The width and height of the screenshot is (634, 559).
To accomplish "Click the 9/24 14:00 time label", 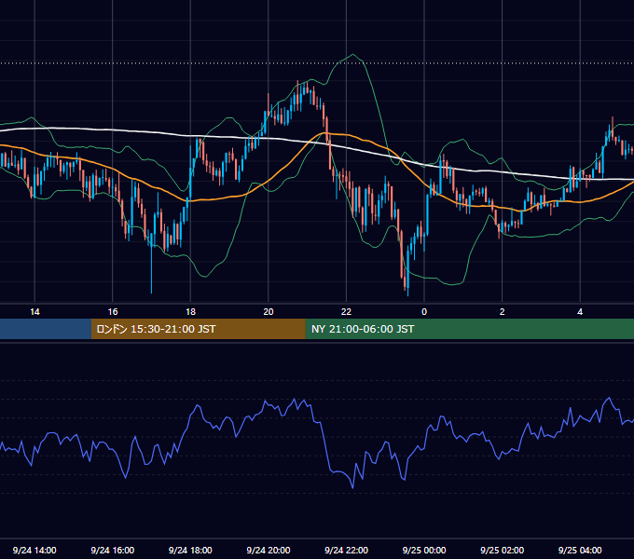I will pos(34,550).
